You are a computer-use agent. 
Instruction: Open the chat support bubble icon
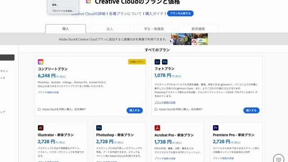pos(279,159)
